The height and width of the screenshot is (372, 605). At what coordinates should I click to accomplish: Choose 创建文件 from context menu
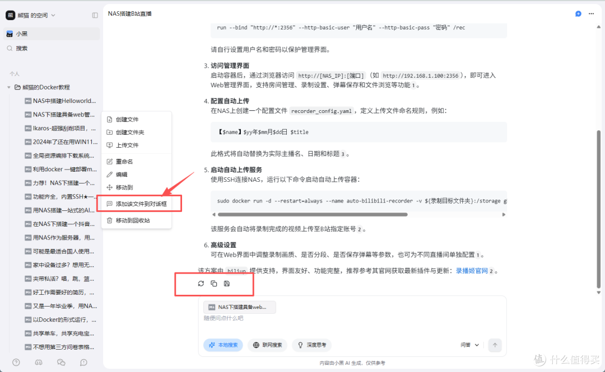137,120
